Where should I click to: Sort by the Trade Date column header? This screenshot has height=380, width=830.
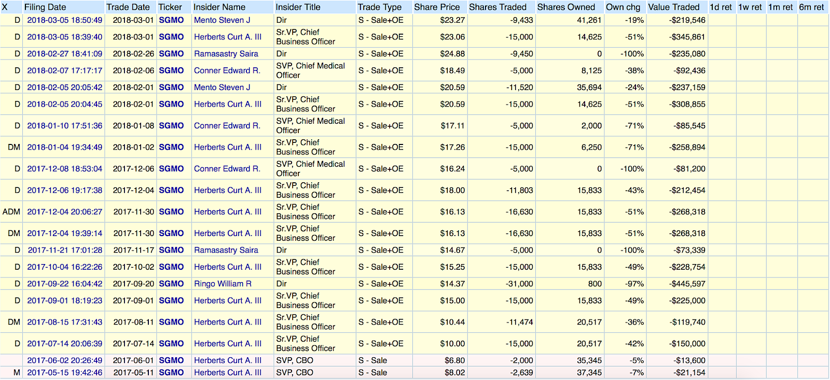coord(128,7)
